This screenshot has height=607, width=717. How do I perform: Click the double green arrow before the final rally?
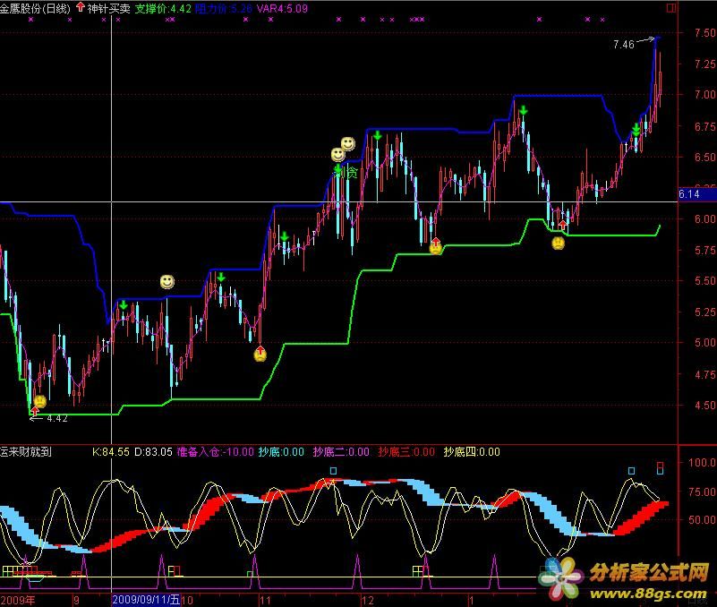point(636,130)
